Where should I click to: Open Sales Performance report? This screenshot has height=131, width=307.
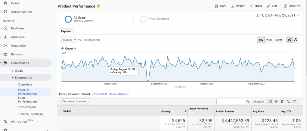27,100
